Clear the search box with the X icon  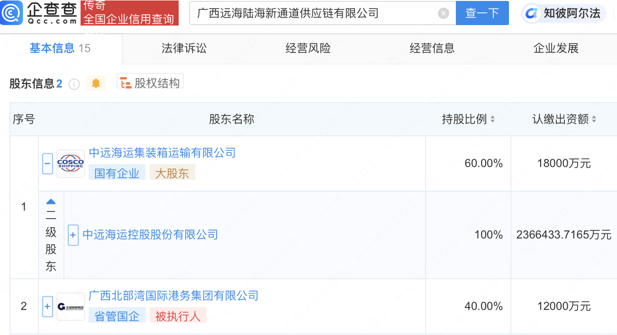[x=443, y=13]
